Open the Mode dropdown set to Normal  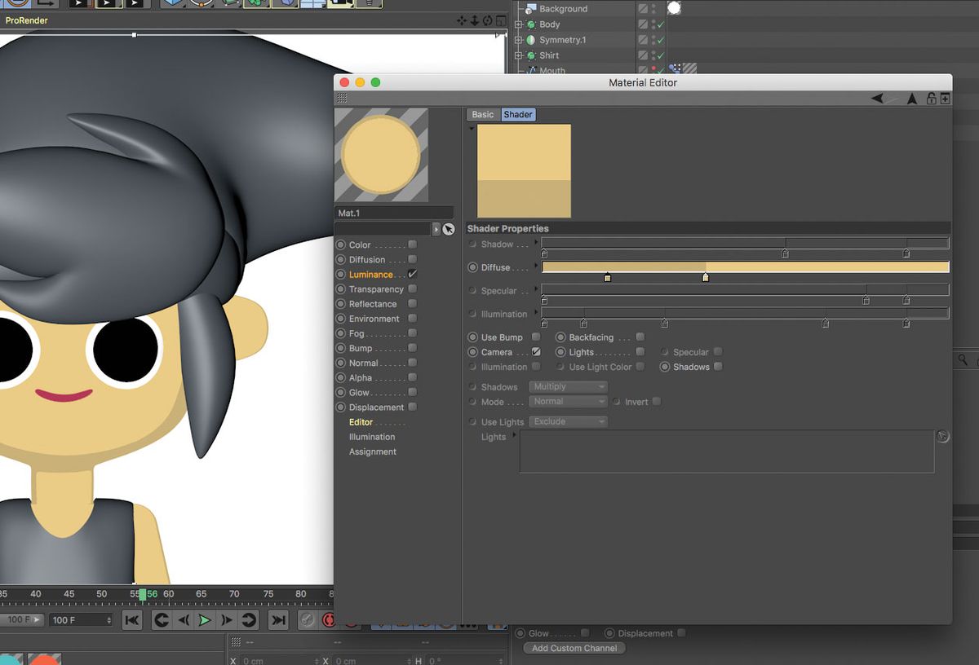pyautogui.click(x=568, y=402)
